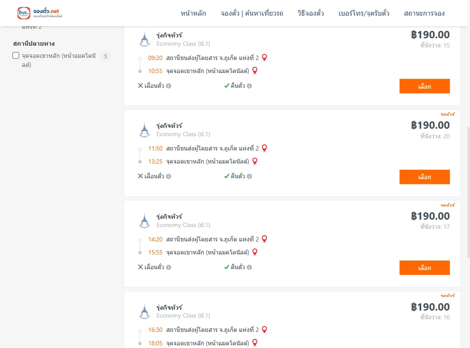Open วิธีจองตั๋ว menu item
This screenshot has height=348, width=470.
311,13
